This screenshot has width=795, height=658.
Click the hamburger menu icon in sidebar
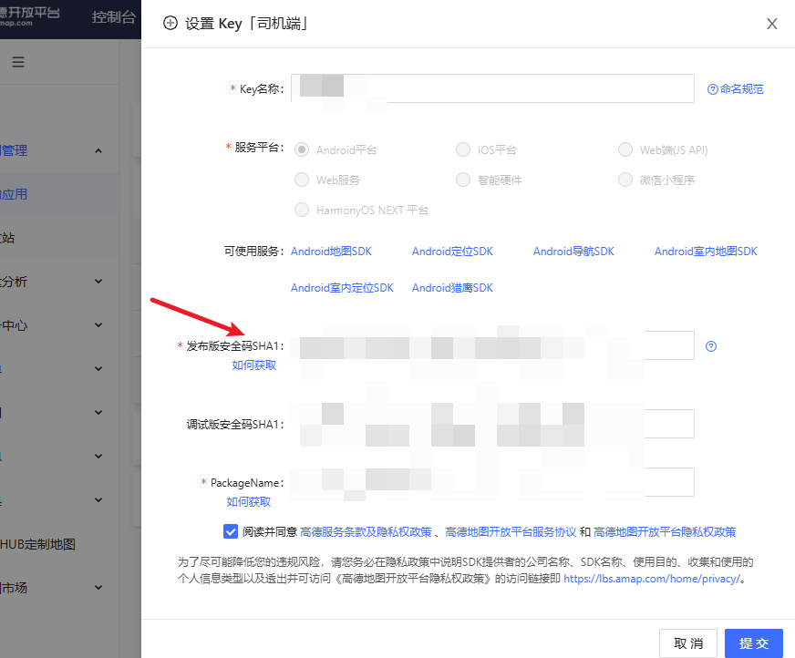coord(18,63)
